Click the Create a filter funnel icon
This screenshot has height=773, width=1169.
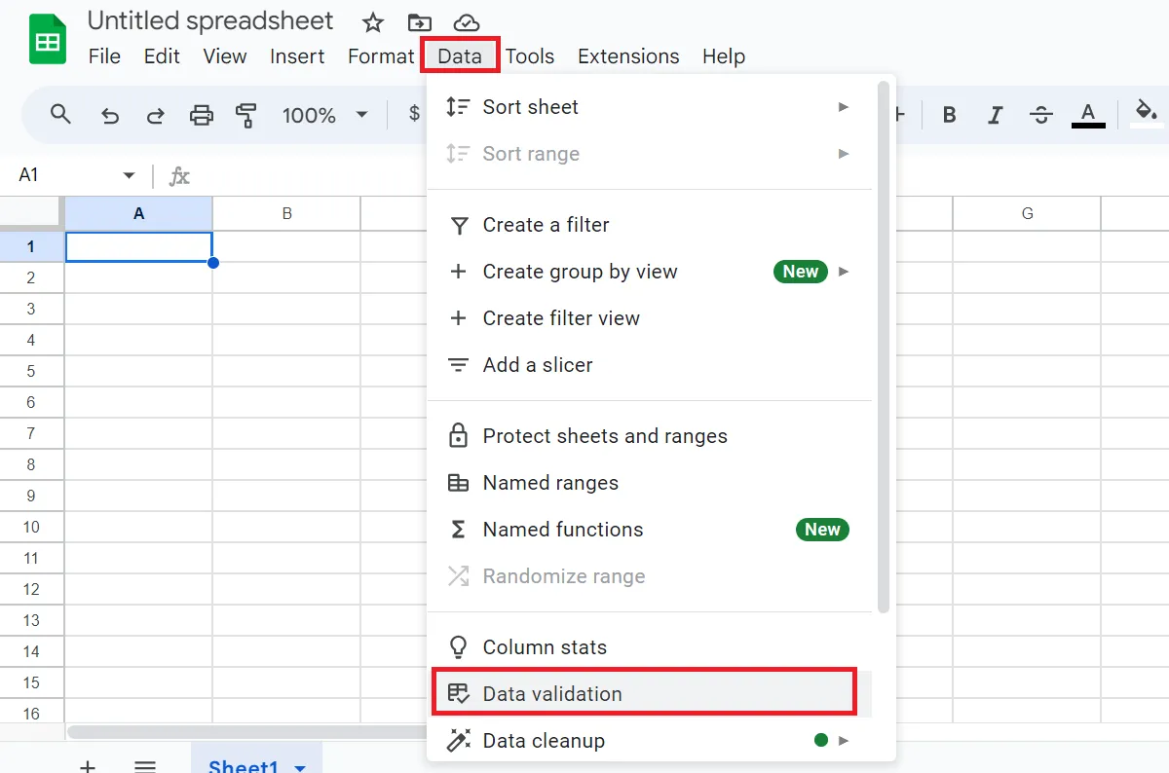click(x=458, y=226)
